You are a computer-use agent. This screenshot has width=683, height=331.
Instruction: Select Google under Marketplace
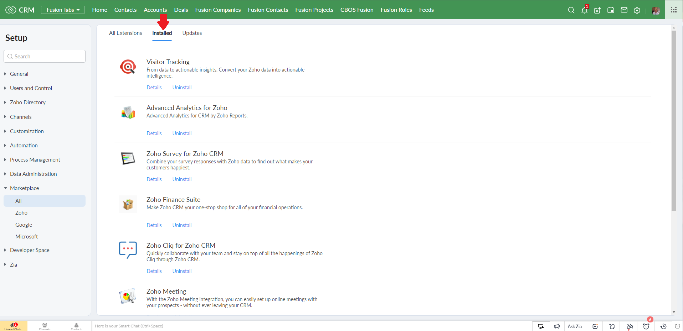click(x=24, y=225)
